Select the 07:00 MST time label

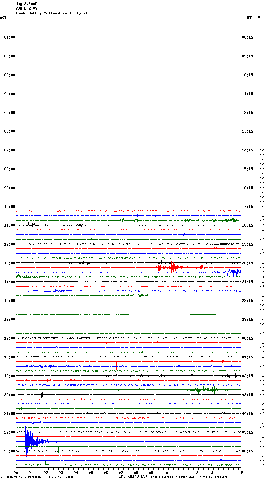click(10, 150)
